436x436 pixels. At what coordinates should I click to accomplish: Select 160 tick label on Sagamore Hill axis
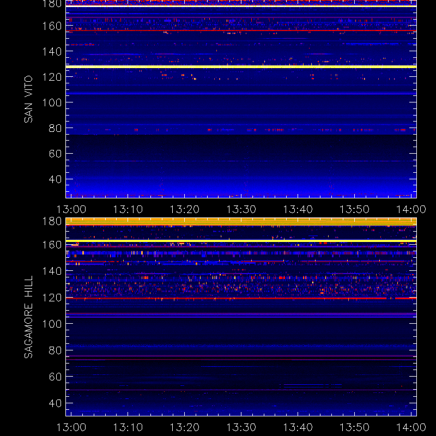pos(52,245)
